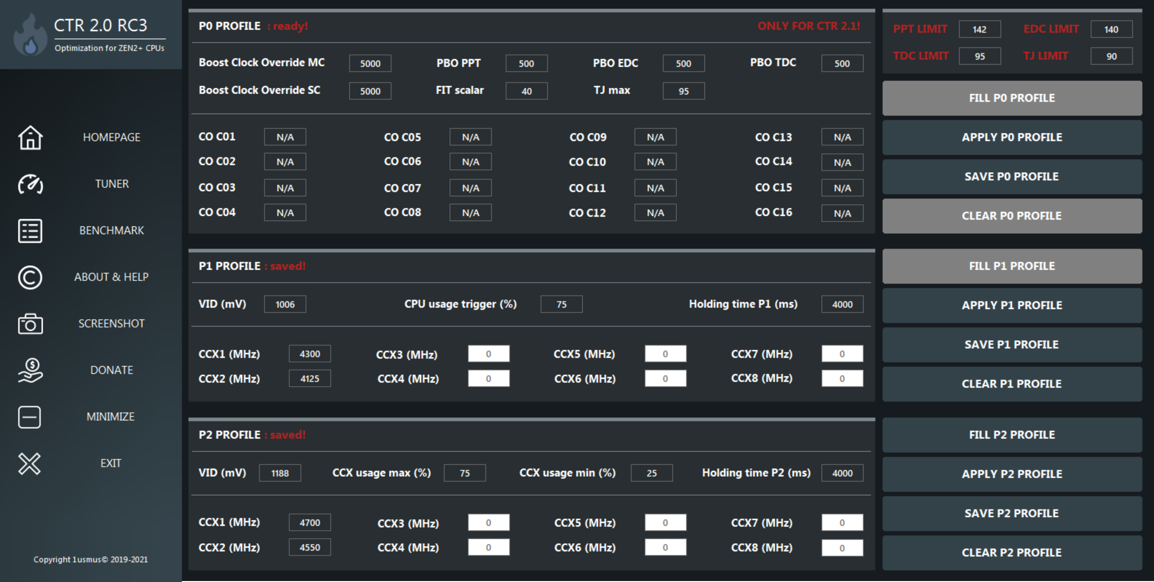Viewport: 1154px width, 582px height.
Task: Click the Boost Clock Override MC field
Action: [370, 64]
